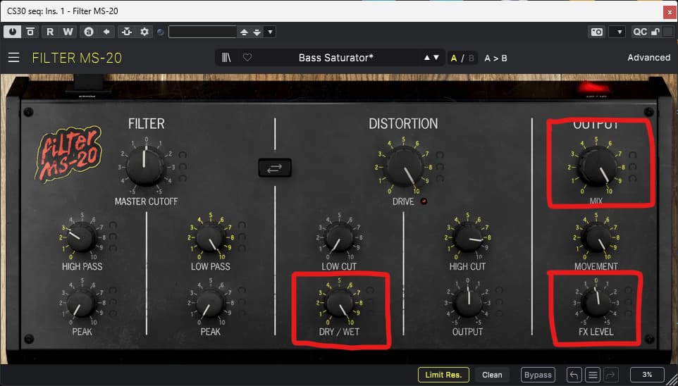Open the Bass Saturator preset name list
The width and height of the screenshot is (678, 386).
pyautogui.click(x=336, y=58)
